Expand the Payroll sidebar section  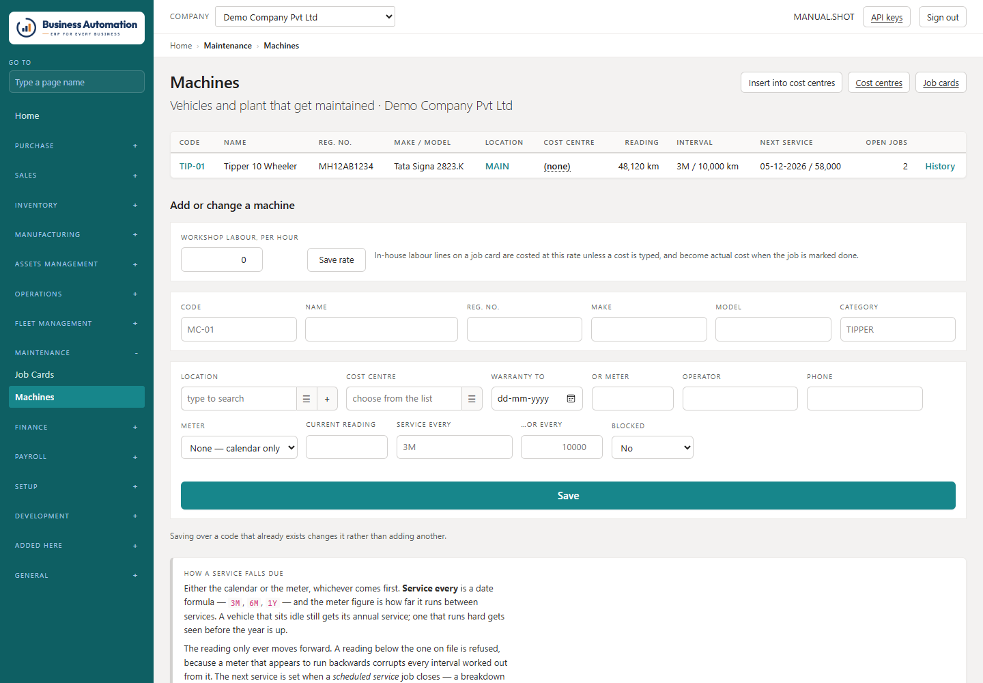(76, 457)
